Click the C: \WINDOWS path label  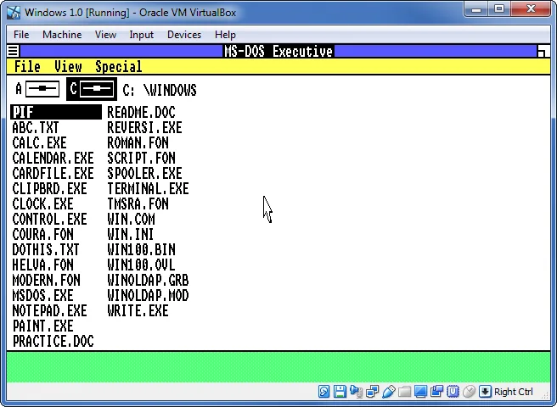click(159, 90)
